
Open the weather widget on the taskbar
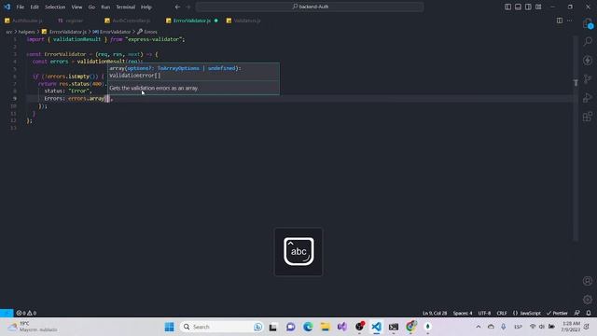[34, 327]
